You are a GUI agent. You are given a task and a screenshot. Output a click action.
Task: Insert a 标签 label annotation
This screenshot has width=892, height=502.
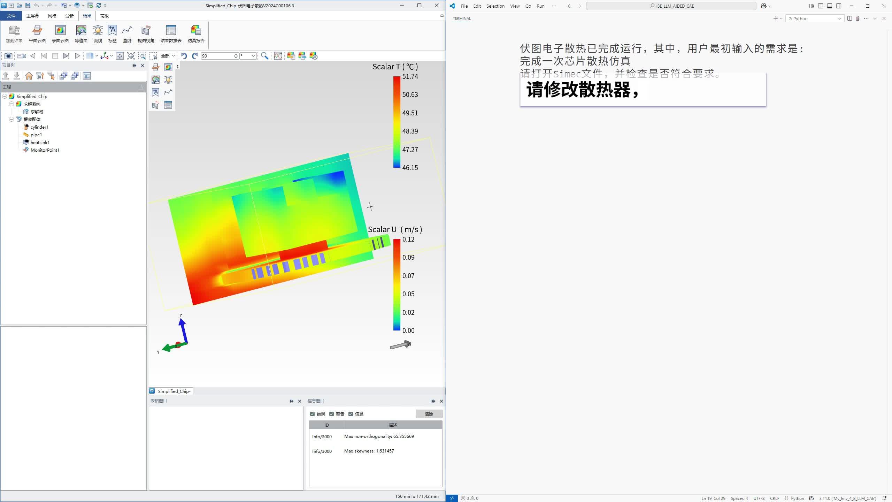(x=112, y=33)
